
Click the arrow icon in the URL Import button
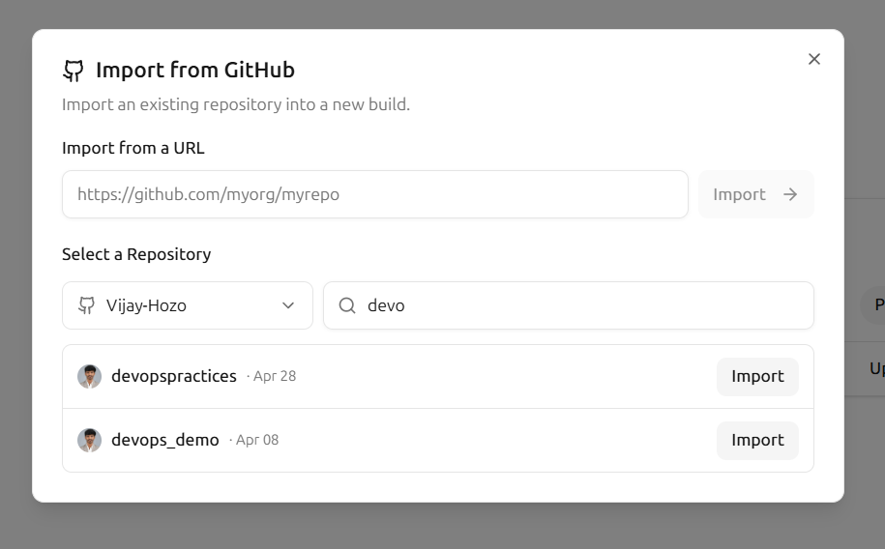pos(790,194)
